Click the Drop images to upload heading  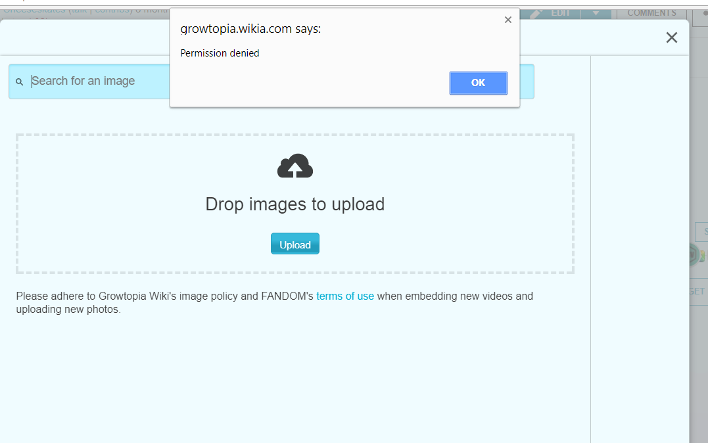295,204
